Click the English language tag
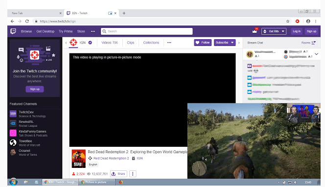Image resolution: width=325 pixels, height=187 pixels. [93, 164]
